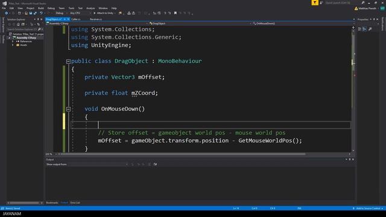
Task: Expand the References tree node
Action: point(13,42)
